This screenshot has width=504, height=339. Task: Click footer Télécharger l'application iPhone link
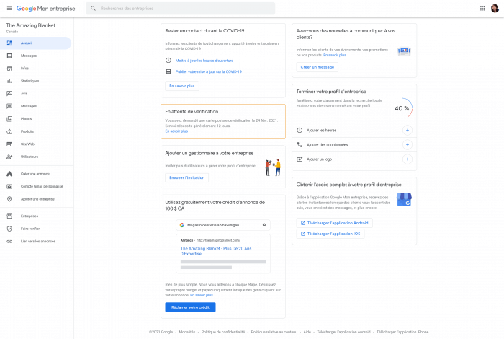click(x=402, y=332)
